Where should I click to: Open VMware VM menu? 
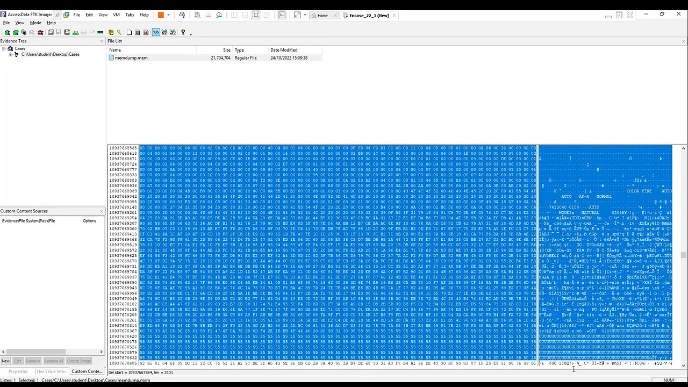(x=116, y=15)
